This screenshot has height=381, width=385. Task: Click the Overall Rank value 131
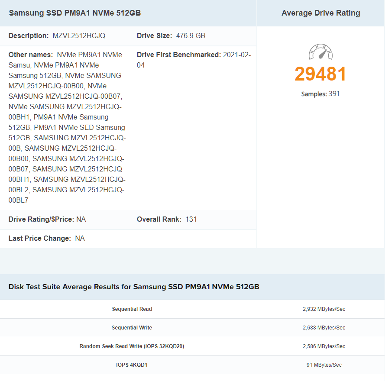[191, 219]
